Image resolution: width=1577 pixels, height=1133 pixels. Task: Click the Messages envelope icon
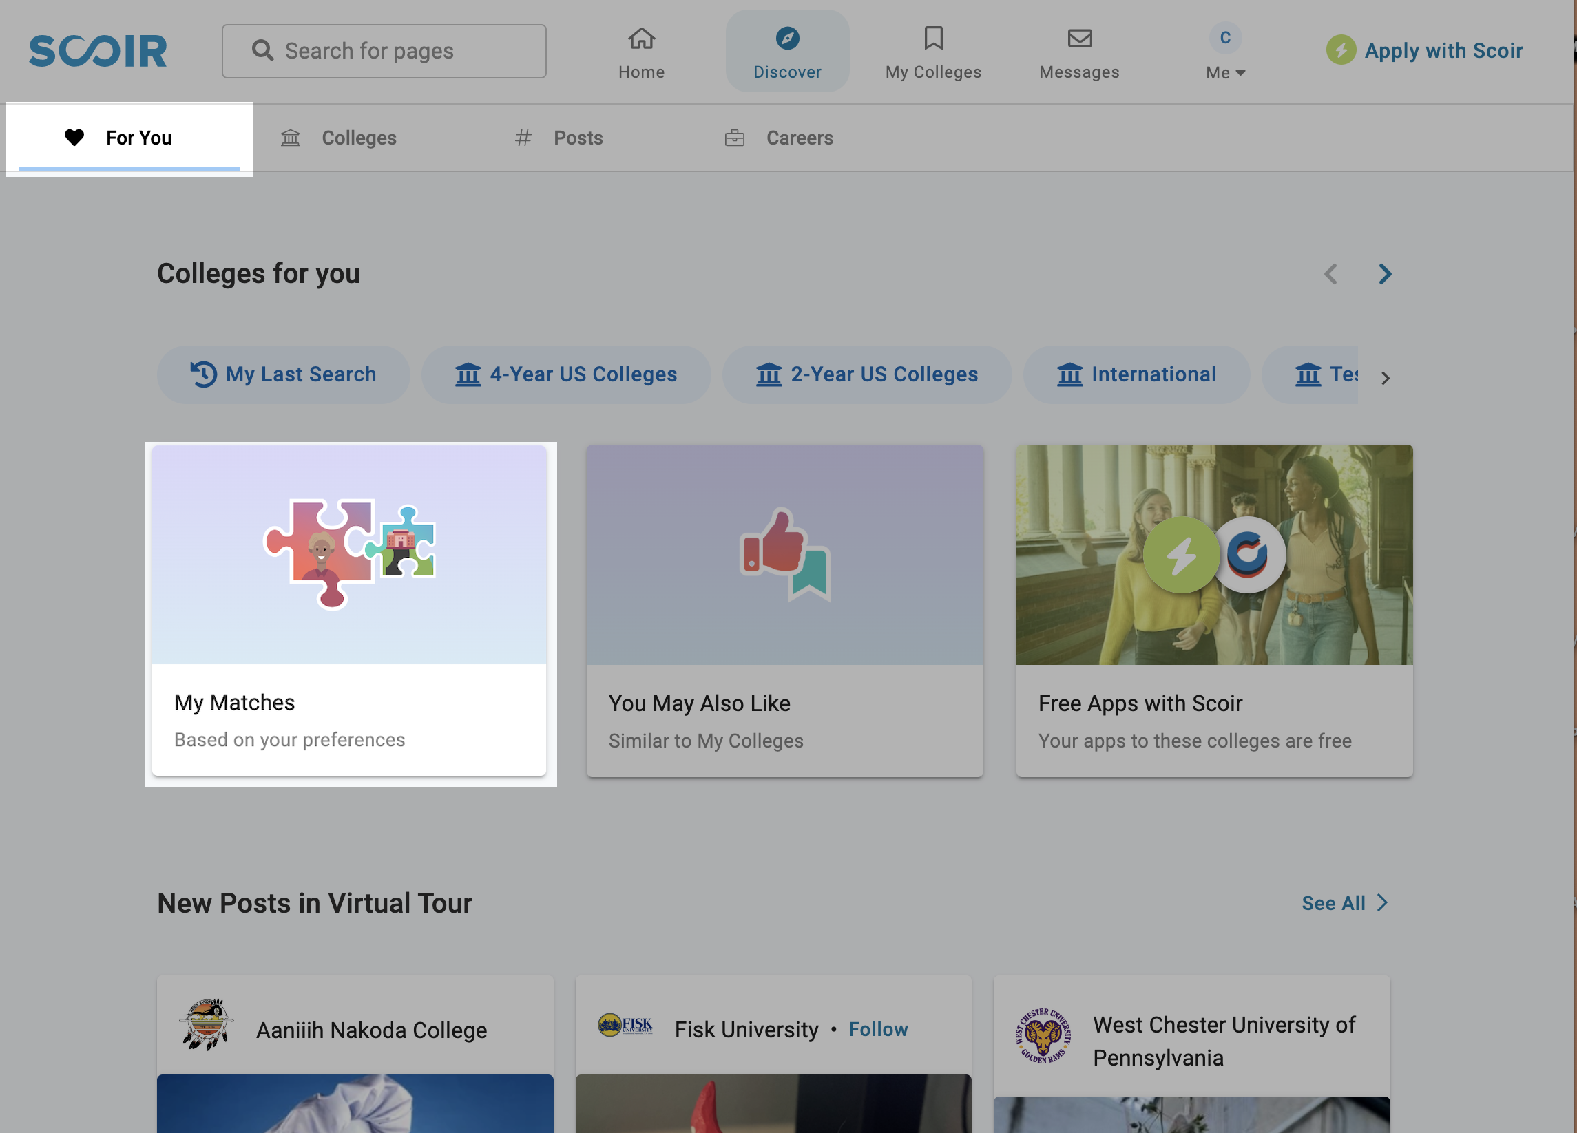[x=1078, y=36]
